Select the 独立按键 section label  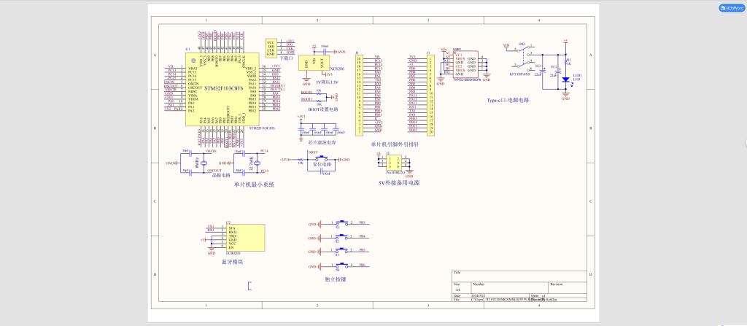pos(336,279)
